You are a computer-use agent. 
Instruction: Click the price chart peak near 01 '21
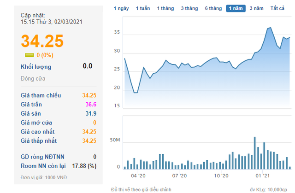[271, 28]
